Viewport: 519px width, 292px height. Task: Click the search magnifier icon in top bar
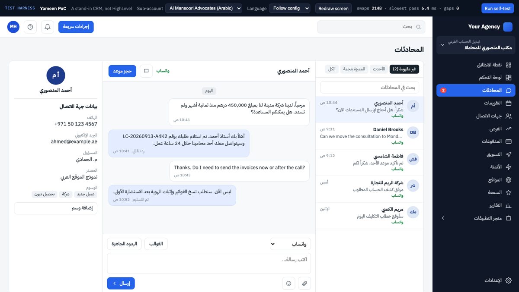coord(418,27)
